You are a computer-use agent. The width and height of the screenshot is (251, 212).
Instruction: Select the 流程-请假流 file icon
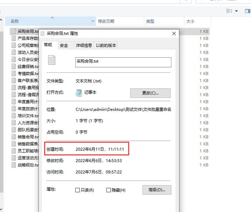pos(14,95)
